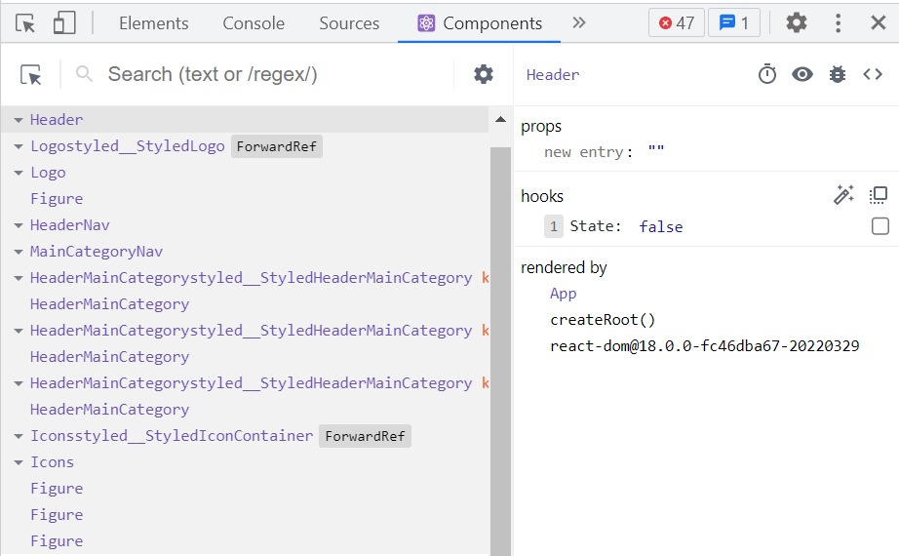Parse hook names with the magic wand icon

coord(843,195)
